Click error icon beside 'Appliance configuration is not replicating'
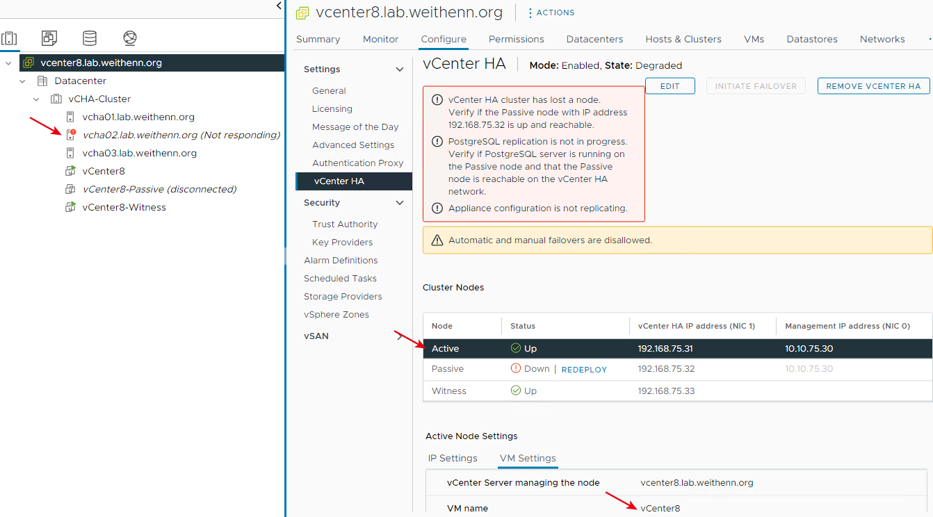This screenshot has height=517, width=933. pyautogui.click(x=437, y=208)
